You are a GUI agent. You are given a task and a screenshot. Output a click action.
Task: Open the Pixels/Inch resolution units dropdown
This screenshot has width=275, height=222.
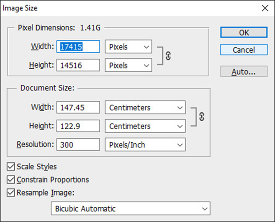point(145,145)
